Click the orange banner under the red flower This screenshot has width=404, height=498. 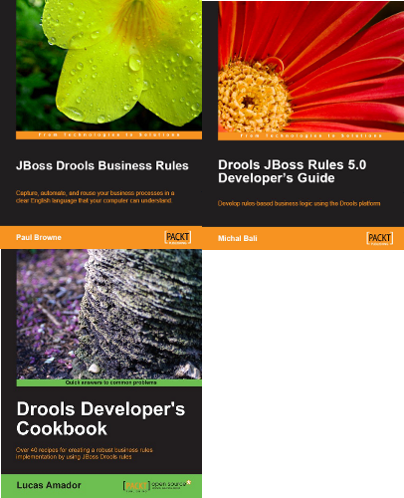coord(310,135)
